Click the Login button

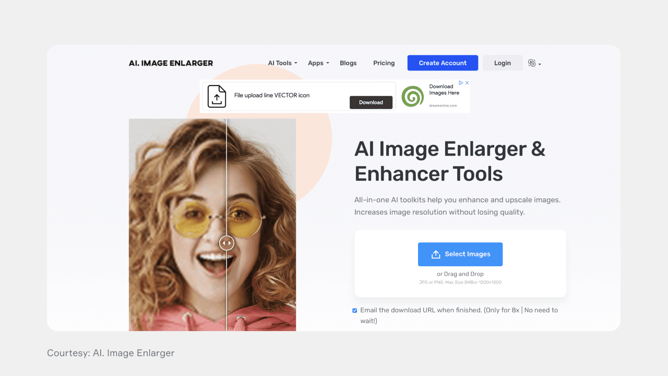[x=503, y=63]
